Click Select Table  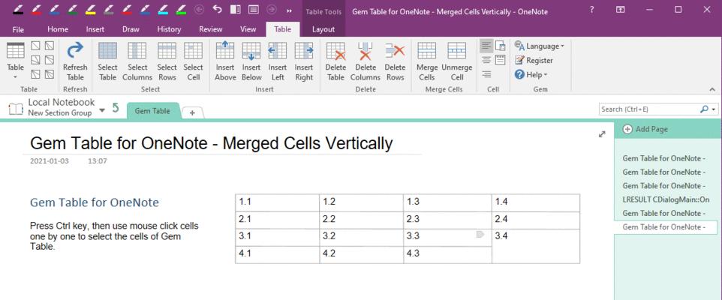coord(107,61)
